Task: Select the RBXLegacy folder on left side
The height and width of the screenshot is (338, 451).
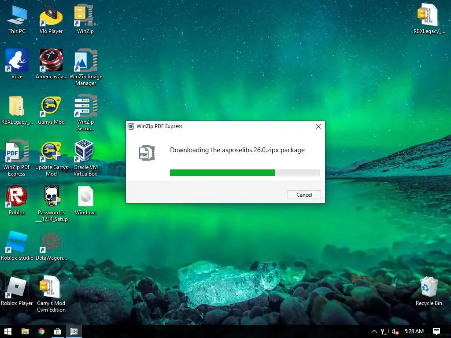Action: [x=17, y=110]
